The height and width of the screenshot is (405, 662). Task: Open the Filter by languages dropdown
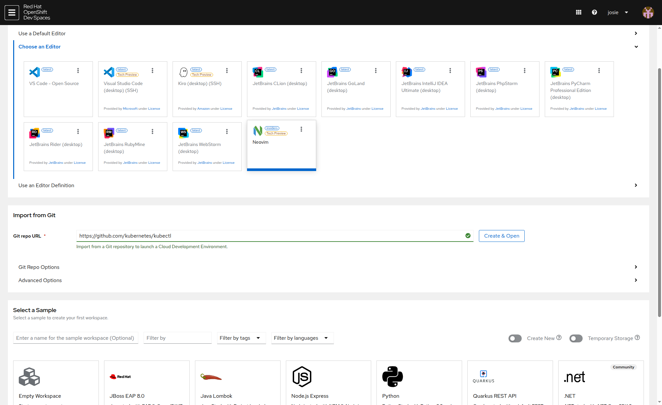click(x=302, y=338)
